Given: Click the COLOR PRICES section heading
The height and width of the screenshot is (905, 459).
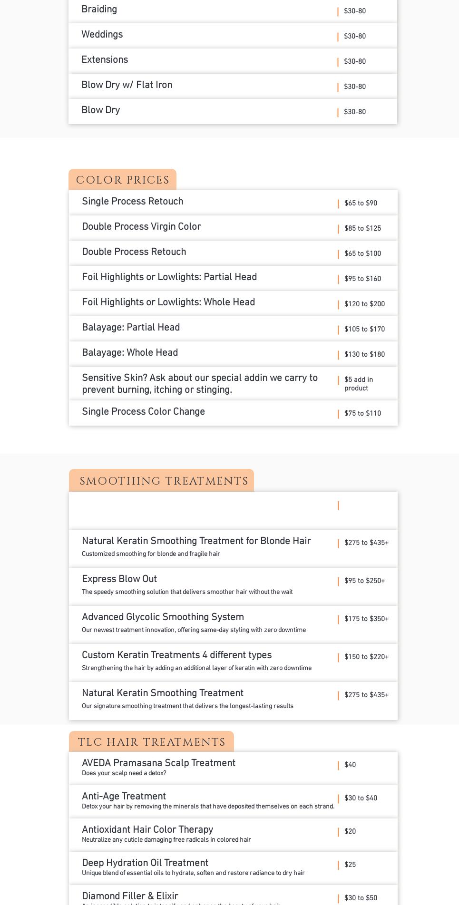Looking at the screenshot, I should tap(123, 180).
